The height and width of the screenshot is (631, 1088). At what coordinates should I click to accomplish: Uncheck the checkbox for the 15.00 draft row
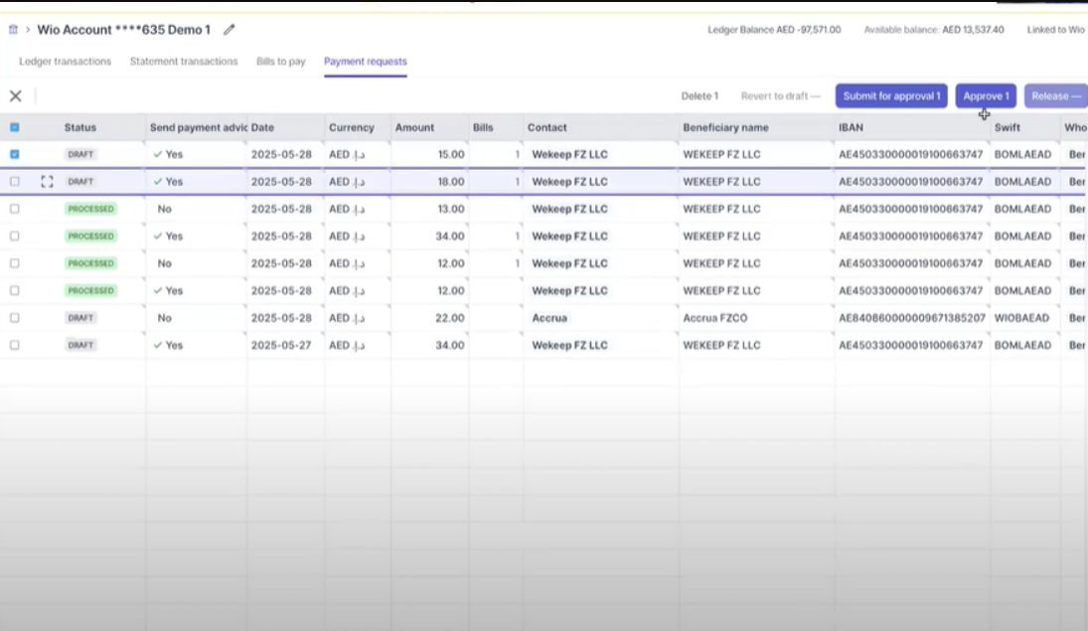(15, 154)
